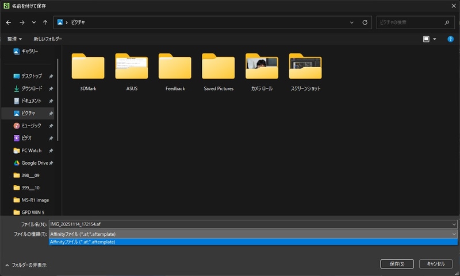
Task: Go up one folder level
Action: [45, 22]
